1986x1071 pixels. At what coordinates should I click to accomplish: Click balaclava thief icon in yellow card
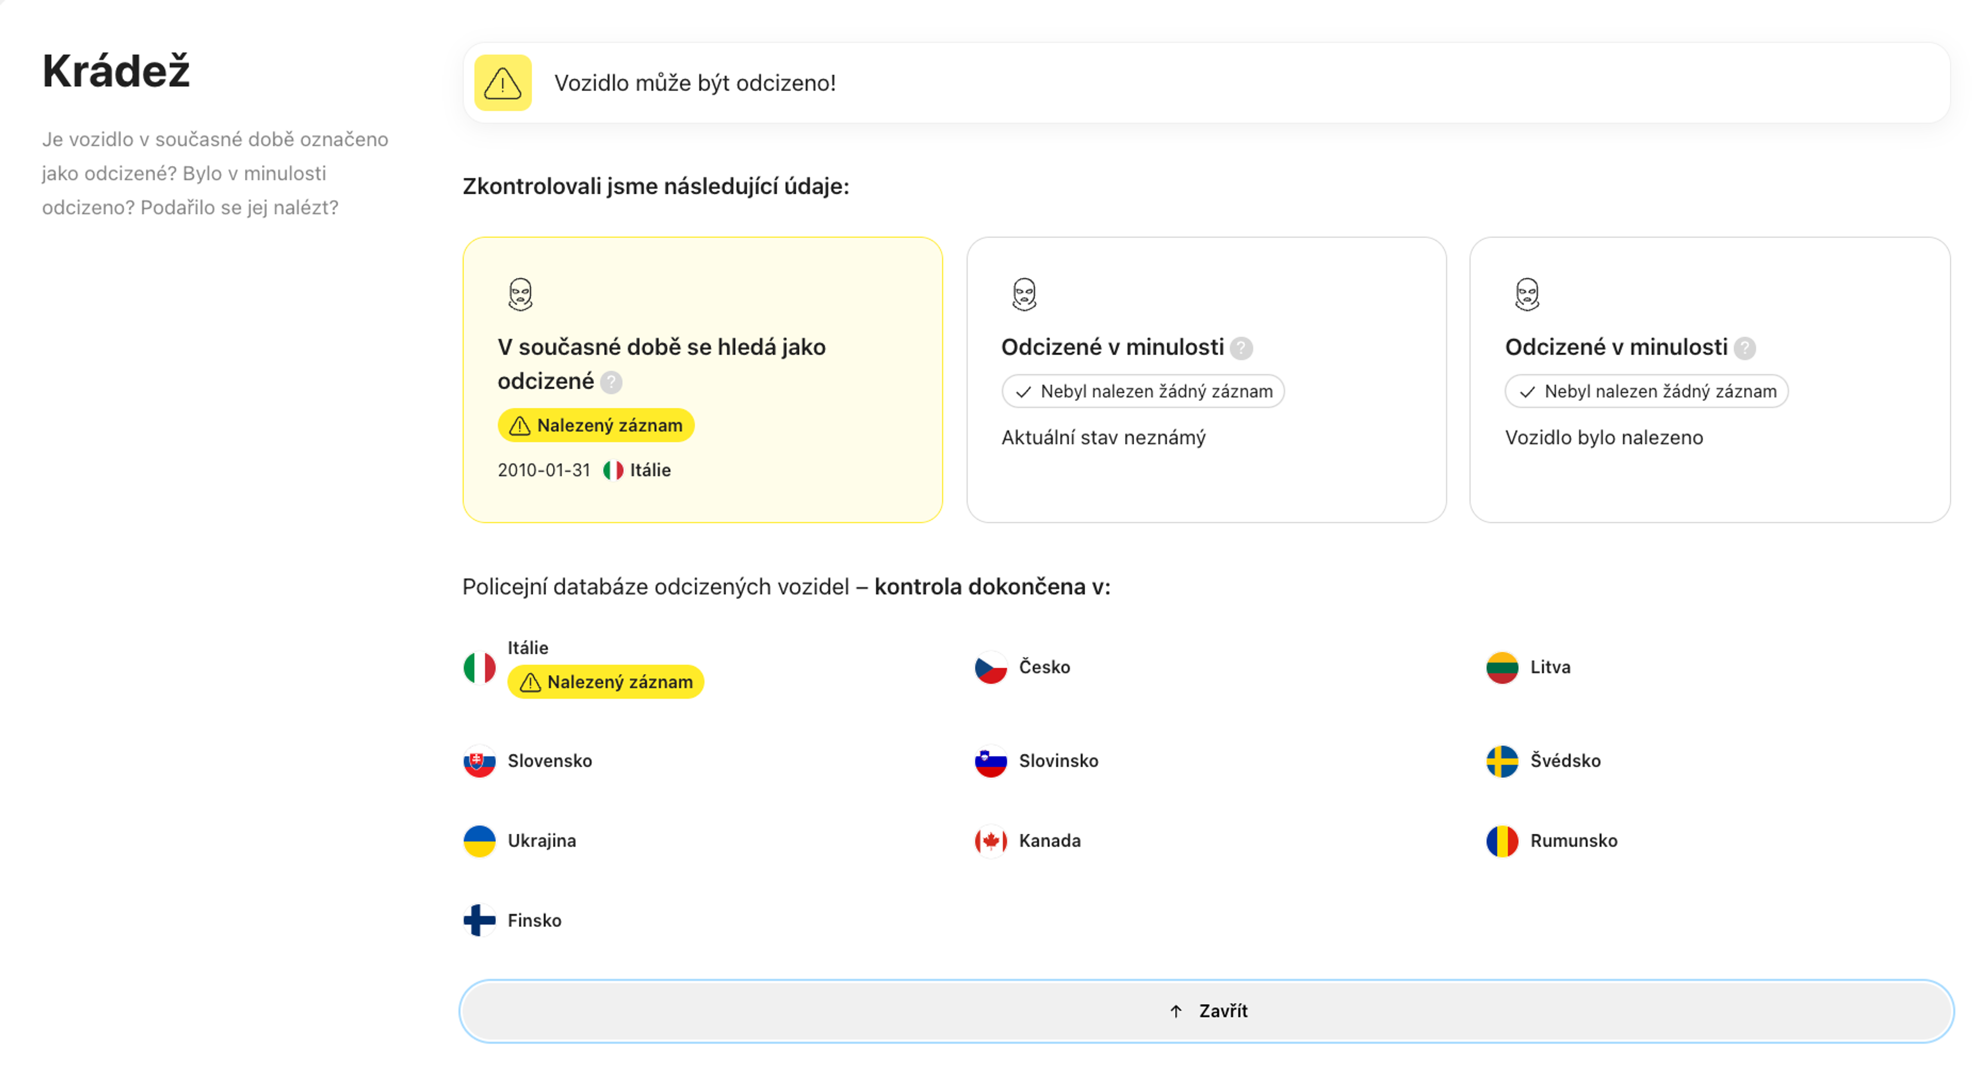pos(520,294)
